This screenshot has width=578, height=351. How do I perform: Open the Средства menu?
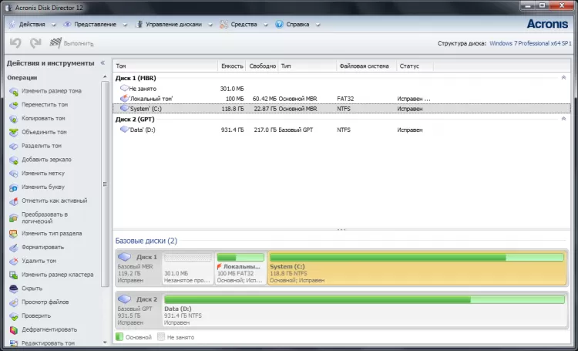pos(244,25)
